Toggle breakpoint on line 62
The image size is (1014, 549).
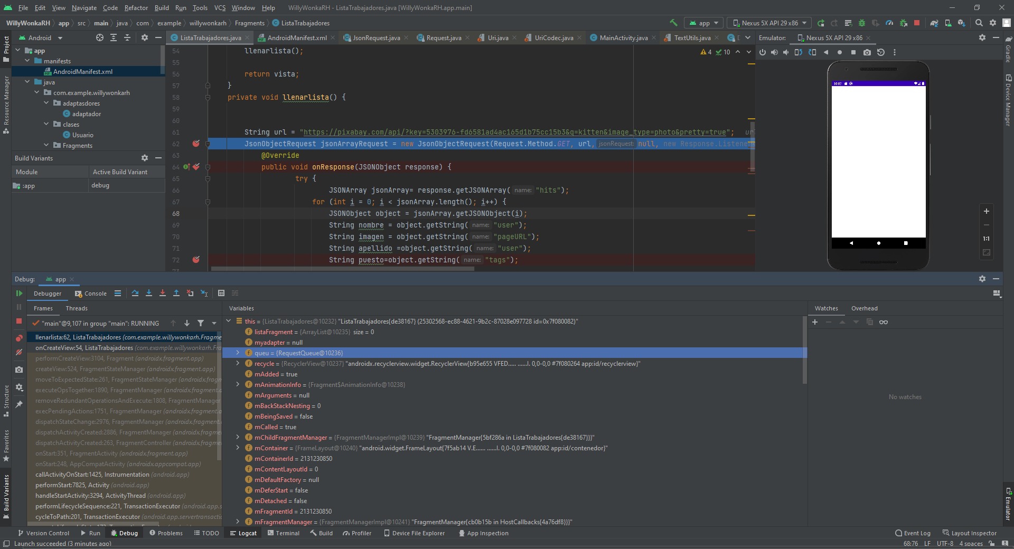pyautogui.click(x=196, y=144)
